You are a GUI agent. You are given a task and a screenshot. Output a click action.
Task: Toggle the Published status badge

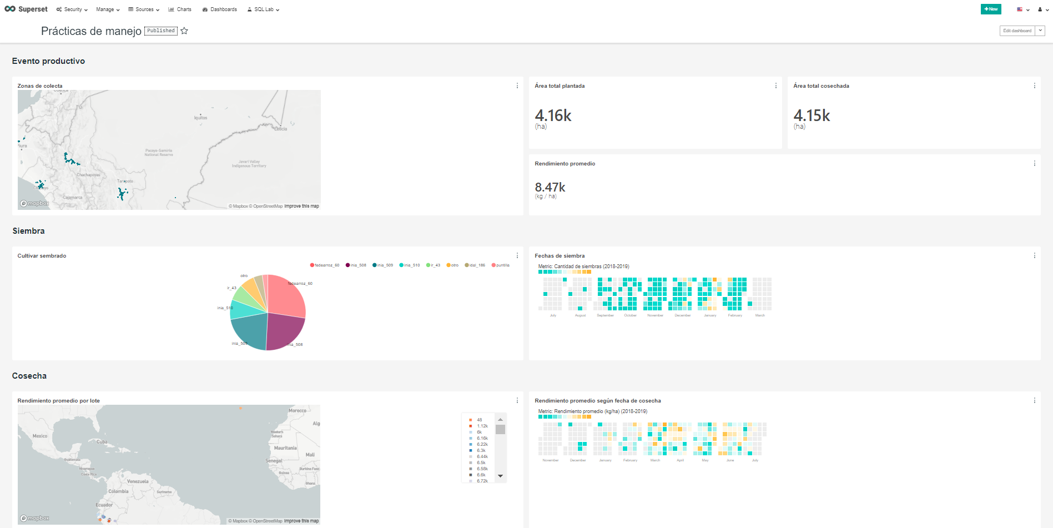point(161,31)
